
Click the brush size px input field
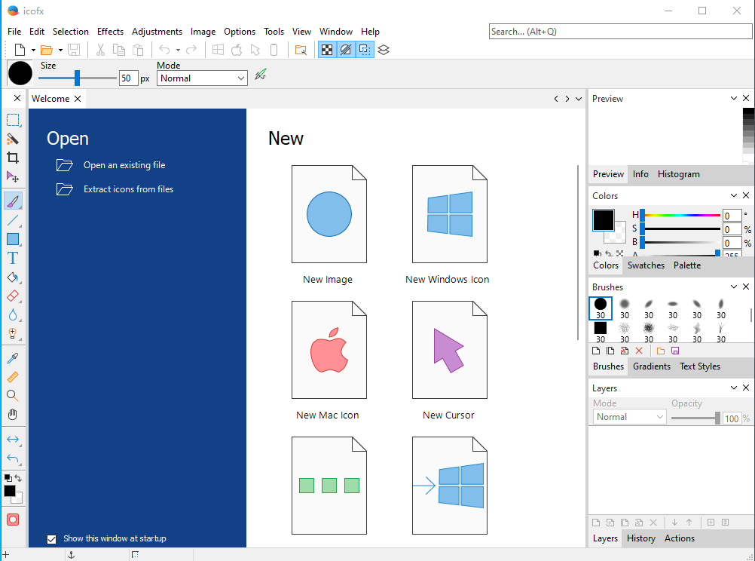128,78
